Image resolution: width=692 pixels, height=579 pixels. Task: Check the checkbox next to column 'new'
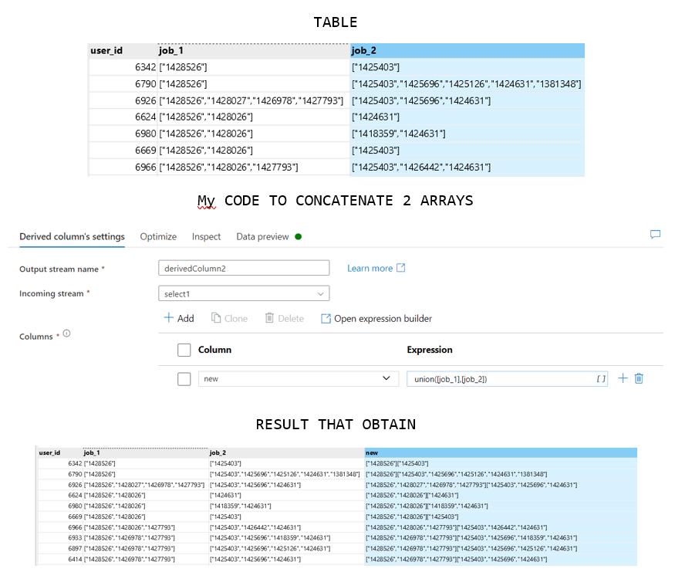coord(183,378)
